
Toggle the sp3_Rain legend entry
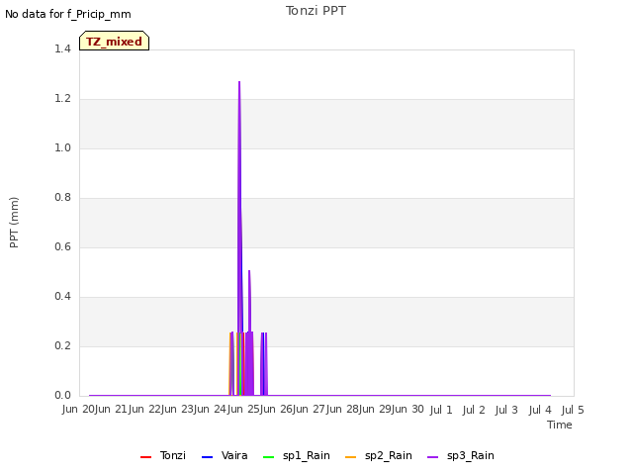click(x=461, y=456)
